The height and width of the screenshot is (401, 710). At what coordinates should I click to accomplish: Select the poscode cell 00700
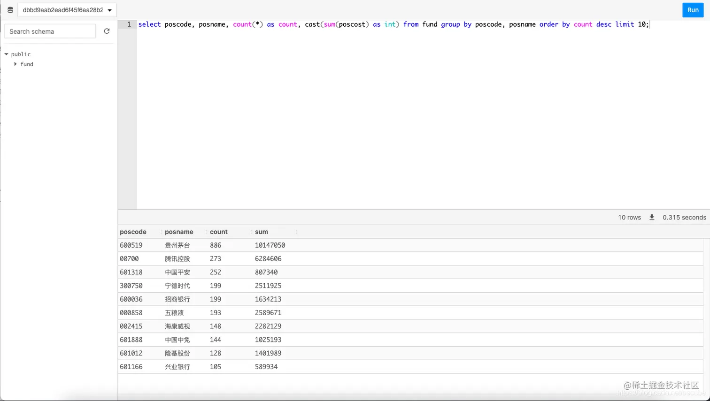[x=129, y=259]
